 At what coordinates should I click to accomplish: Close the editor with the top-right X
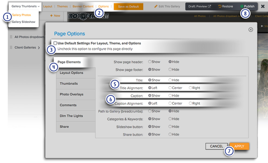(263, 6)
